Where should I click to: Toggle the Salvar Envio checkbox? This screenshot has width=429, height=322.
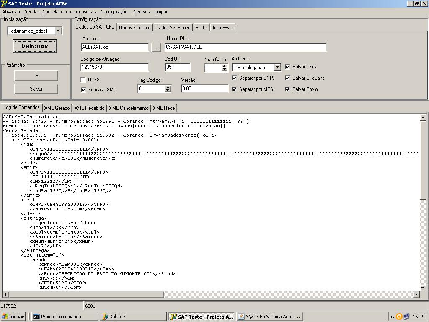click(287, 89)
